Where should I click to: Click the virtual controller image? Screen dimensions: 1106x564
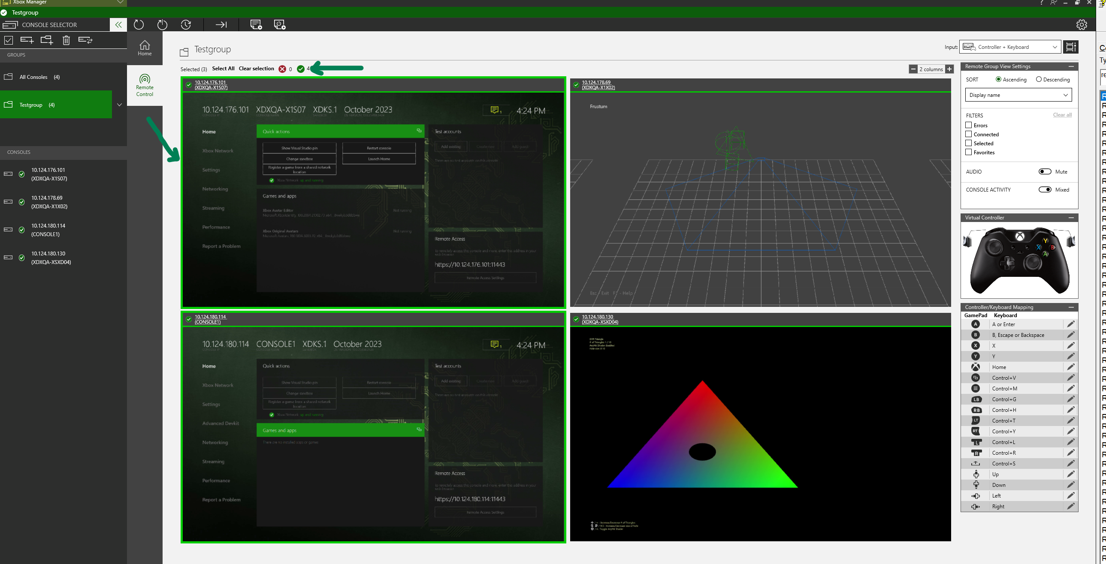tap(1019, 260)
